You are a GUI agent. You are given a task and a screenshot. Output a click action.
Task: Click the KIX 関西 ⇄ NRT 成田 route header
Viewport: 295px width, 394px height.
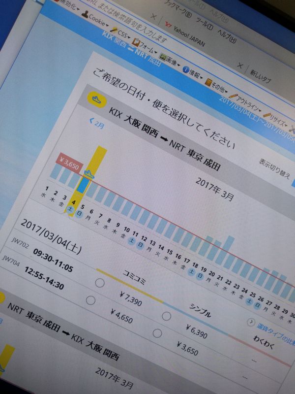coord(131,48)
